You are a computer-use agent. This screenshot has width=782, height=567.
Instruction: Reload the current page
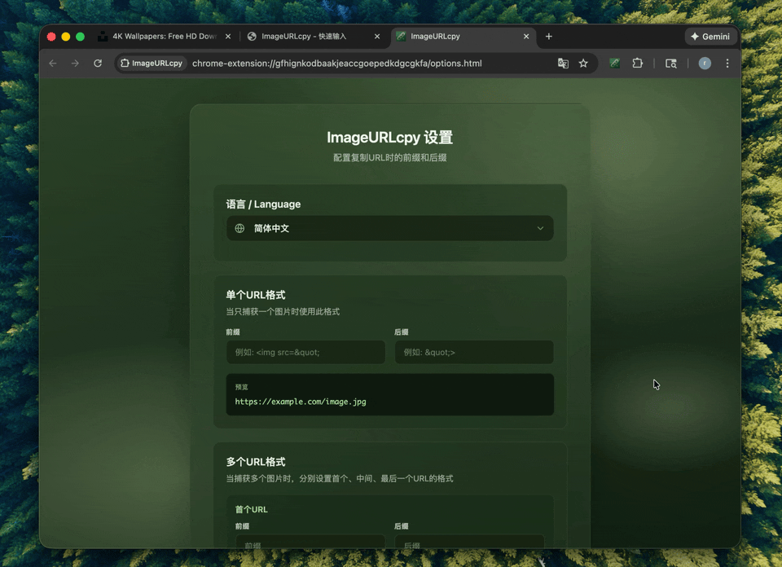point(98,64)
